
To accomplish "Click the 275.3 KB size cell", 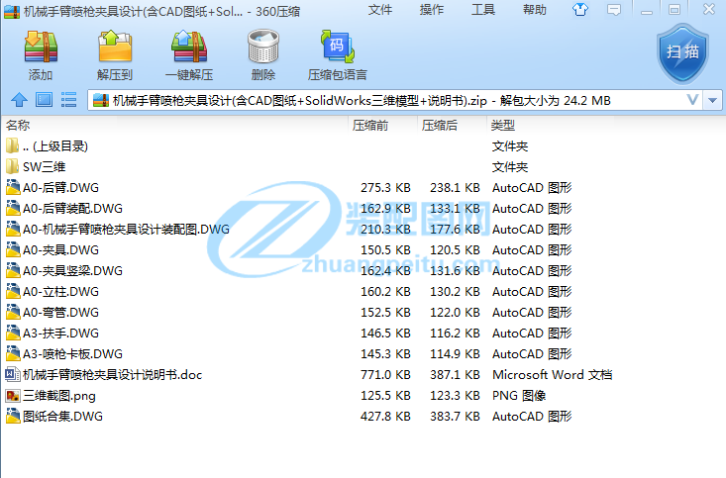I will 385,187.
